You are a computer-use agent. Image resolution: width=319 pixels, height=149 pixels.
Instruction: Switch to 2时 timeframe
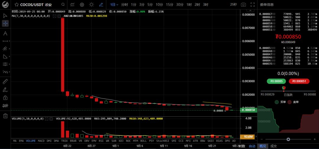[197, 4]
